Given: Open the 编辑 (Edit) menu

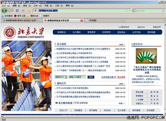Looking at the screenshot, I should click(x=16, y=6).
